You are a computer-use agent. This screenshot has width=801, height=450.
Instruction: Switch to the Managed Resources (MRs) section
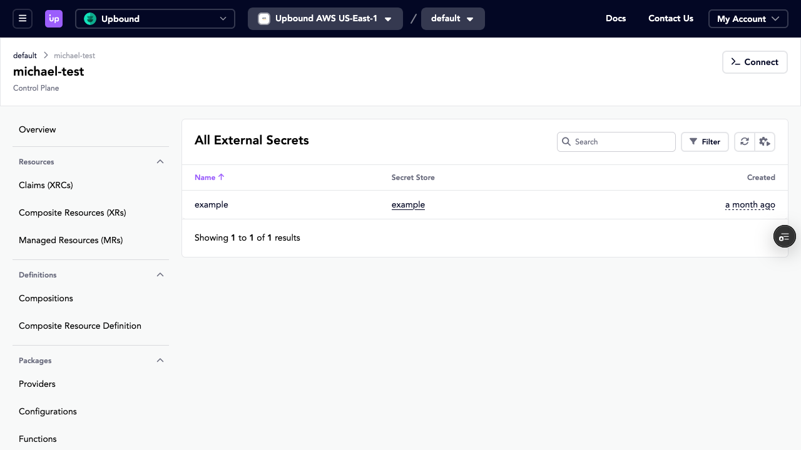point(70,240)
